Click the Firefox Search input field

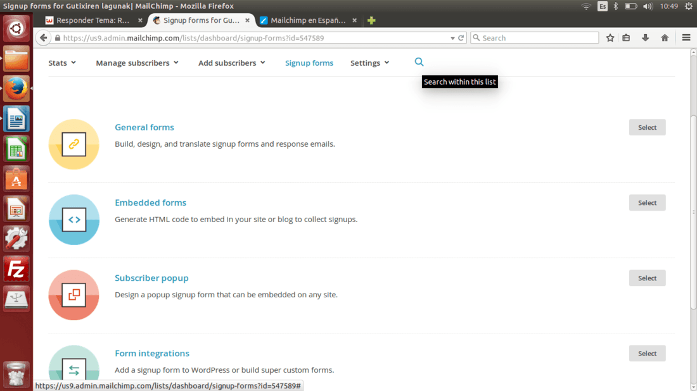[535, 38]
